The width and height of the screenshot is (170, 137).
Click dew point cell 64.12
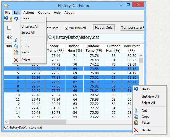pyautogui.click(x=131, y=73)
